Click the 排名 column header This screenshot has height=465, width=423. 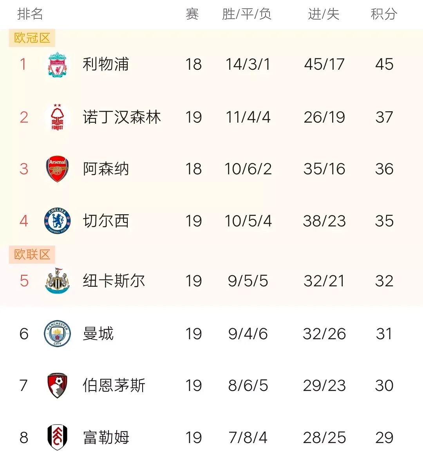29,14
